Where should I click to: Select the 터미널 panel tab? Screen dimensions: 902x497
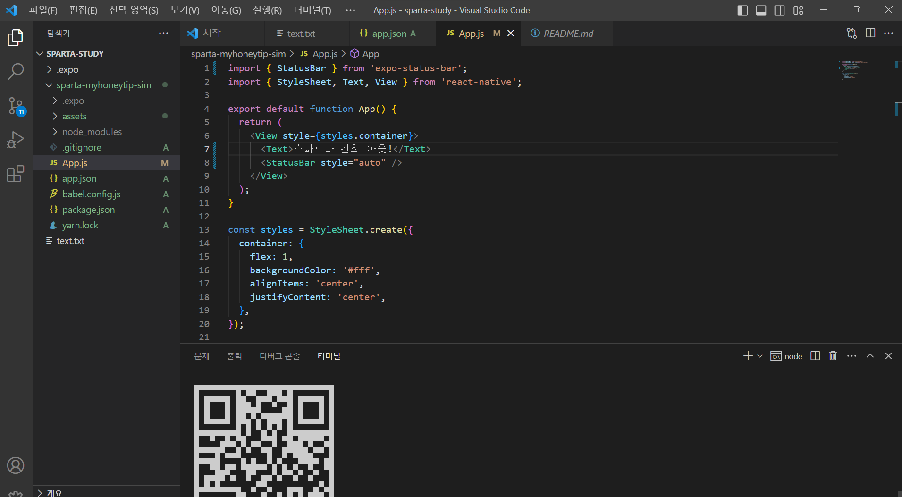click(x=329, y=356)
